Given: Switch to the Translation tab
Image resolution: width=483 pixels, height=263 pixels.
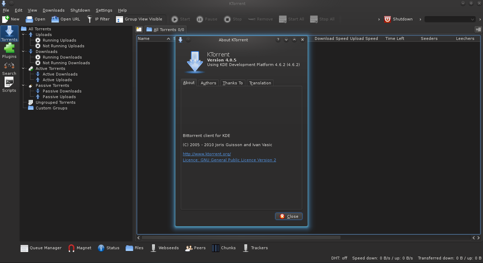Looking at the screenshot, I should point(260,83).
